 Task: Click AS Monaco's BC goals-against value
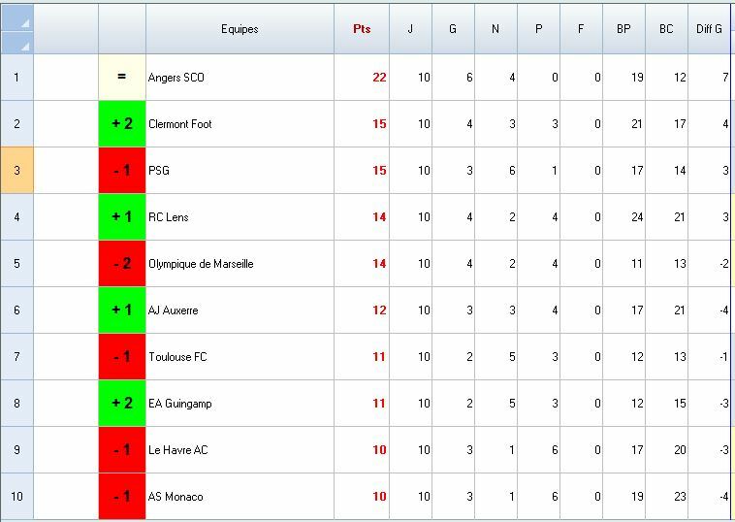click(x=666, y=497)
